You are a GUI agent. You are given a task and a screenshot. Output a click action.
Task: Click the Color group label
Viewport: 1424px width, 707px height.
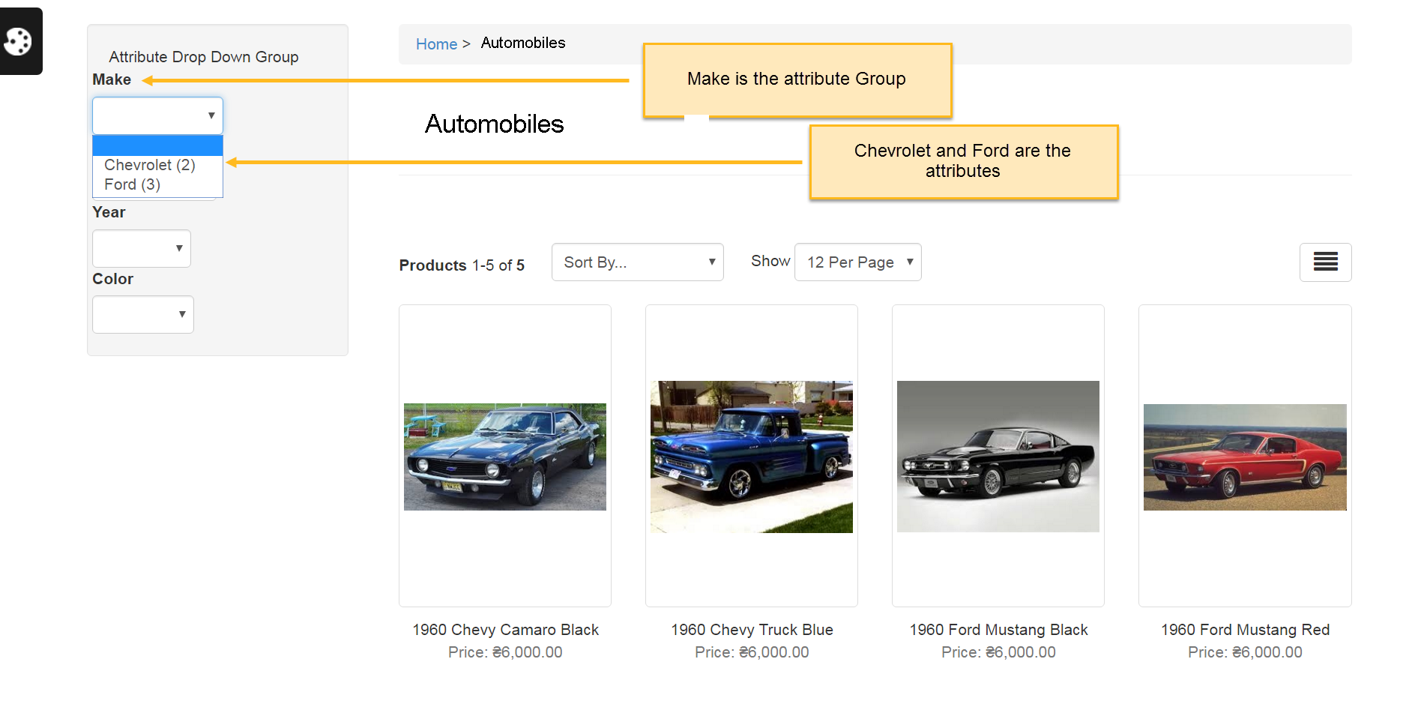coord(112,279)
